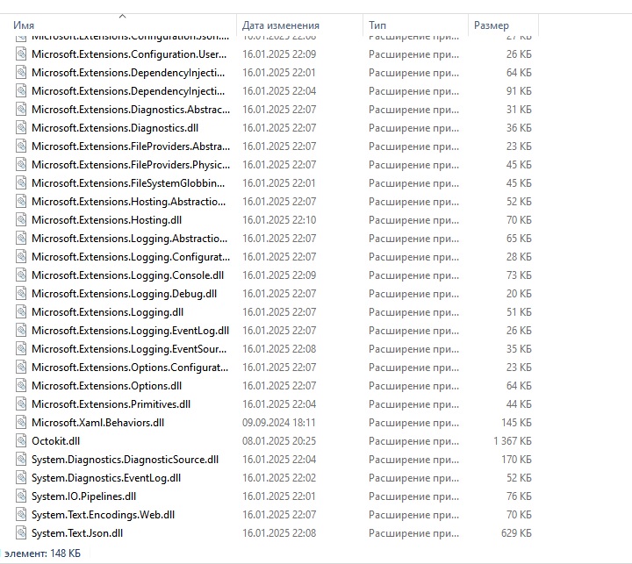Click the 44 КБ size cell
This screenshot has width=632, height=564.
point(519,404)
